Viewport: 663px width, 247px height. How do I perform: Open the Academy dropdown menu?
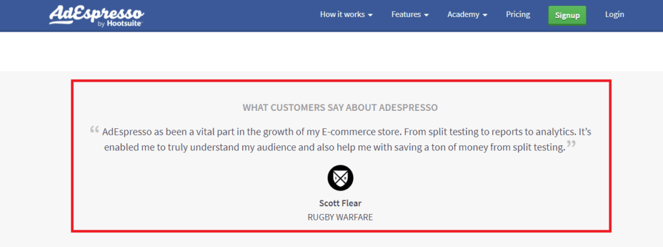pyautogui.click(x=467, y=14)
